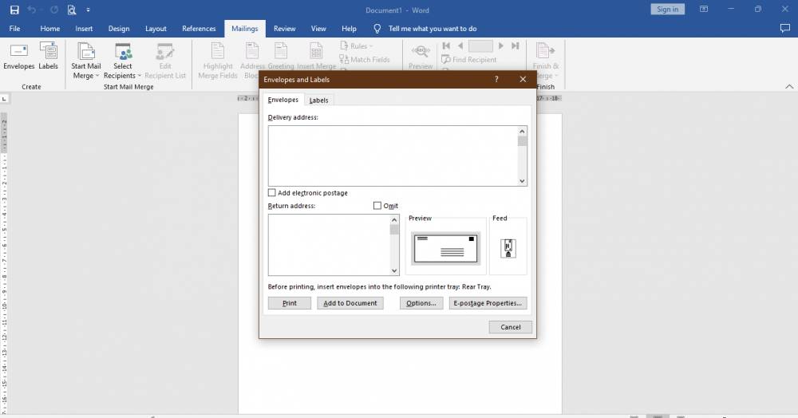Go to last record arrow
Viewport: 798px width, 418px height.
pos(515,45)
